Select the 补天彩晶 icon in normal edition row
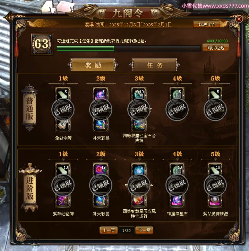Viewport: 249px width, 251px height. click(101, 125)
